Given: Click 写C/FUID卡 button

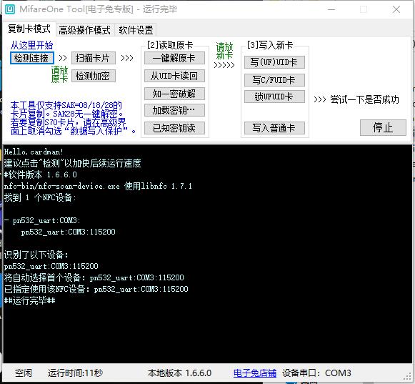Looking at the screenshot, I should (x=274, y=80).
